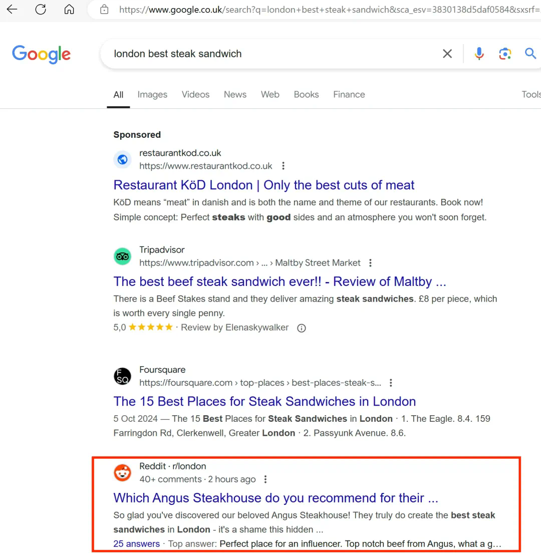Image resolution: width=541 pixels, height=554 pixels.
Task: Open Restaurant KöD London sponsored link
Action: (264, 185)
